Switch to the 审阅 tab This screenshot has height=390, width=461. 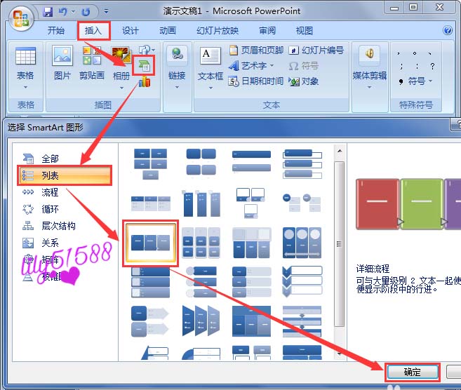267,30
